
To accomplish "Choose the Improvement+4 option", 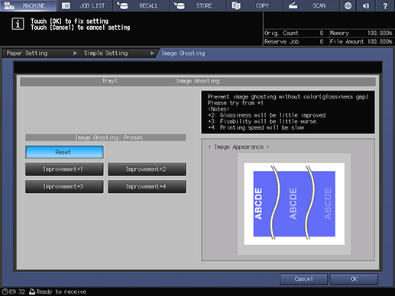I will coord(147,187).
